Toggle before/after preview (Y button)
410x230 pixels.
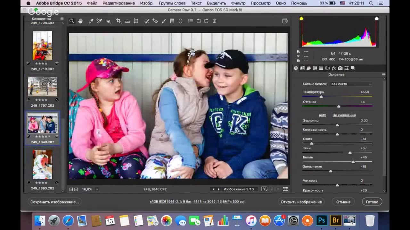click(x=264, y=189)
